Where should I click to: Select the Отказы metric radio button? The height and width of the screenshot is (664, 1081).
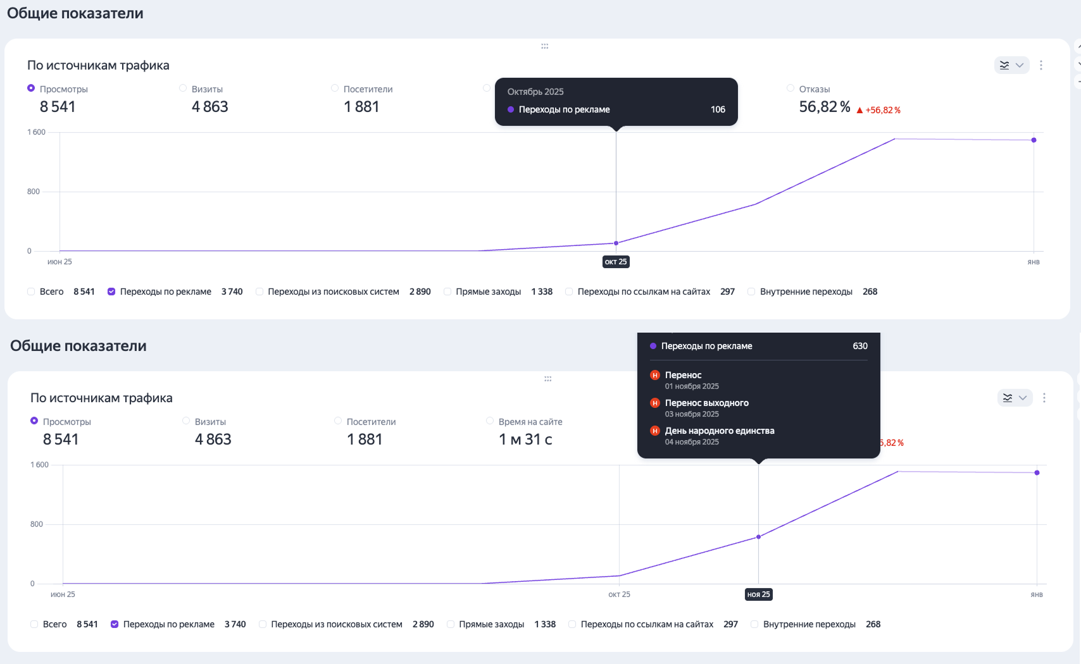[x=790, y=89]
